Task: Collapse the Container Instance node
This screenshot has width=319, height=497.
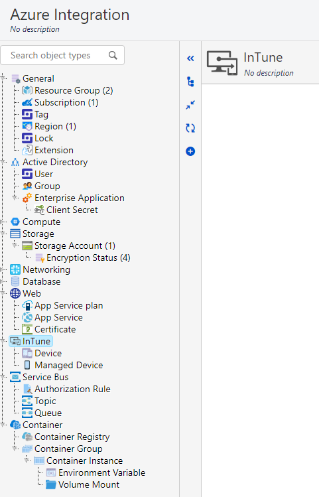Action: (x=27, y=461)
